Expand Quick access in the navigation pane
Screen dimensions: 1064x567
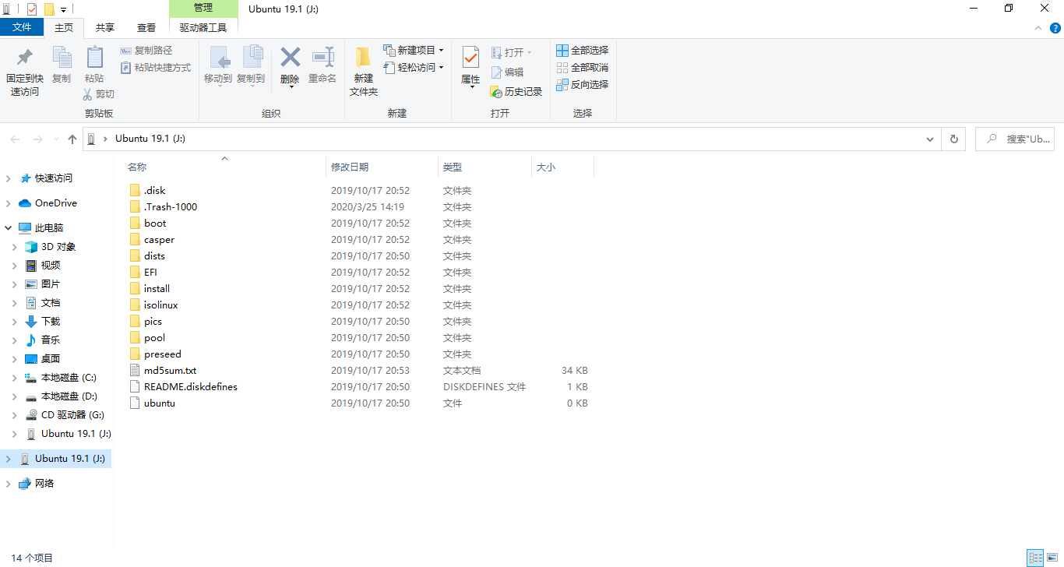pyautogui.click(x=8, y=178)
